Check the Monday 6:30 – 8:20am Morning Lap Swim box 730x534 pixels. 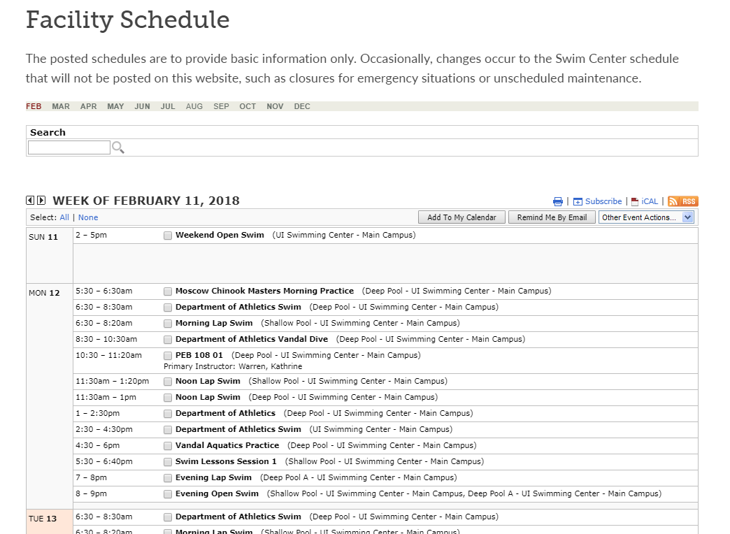pyautogui.click(x=168, y=324)
